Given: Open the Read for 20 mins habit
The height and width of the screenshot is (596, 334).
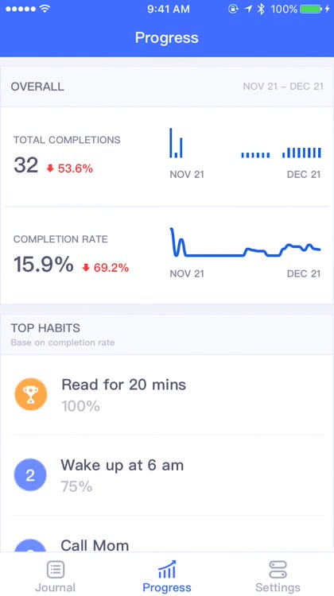Looking at the screenshot, I should [167, 395].
